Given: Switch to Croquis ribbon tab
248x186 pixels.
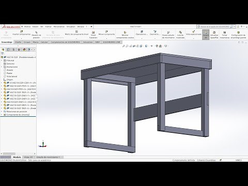Looking at the screenshot, I should 27,42.
